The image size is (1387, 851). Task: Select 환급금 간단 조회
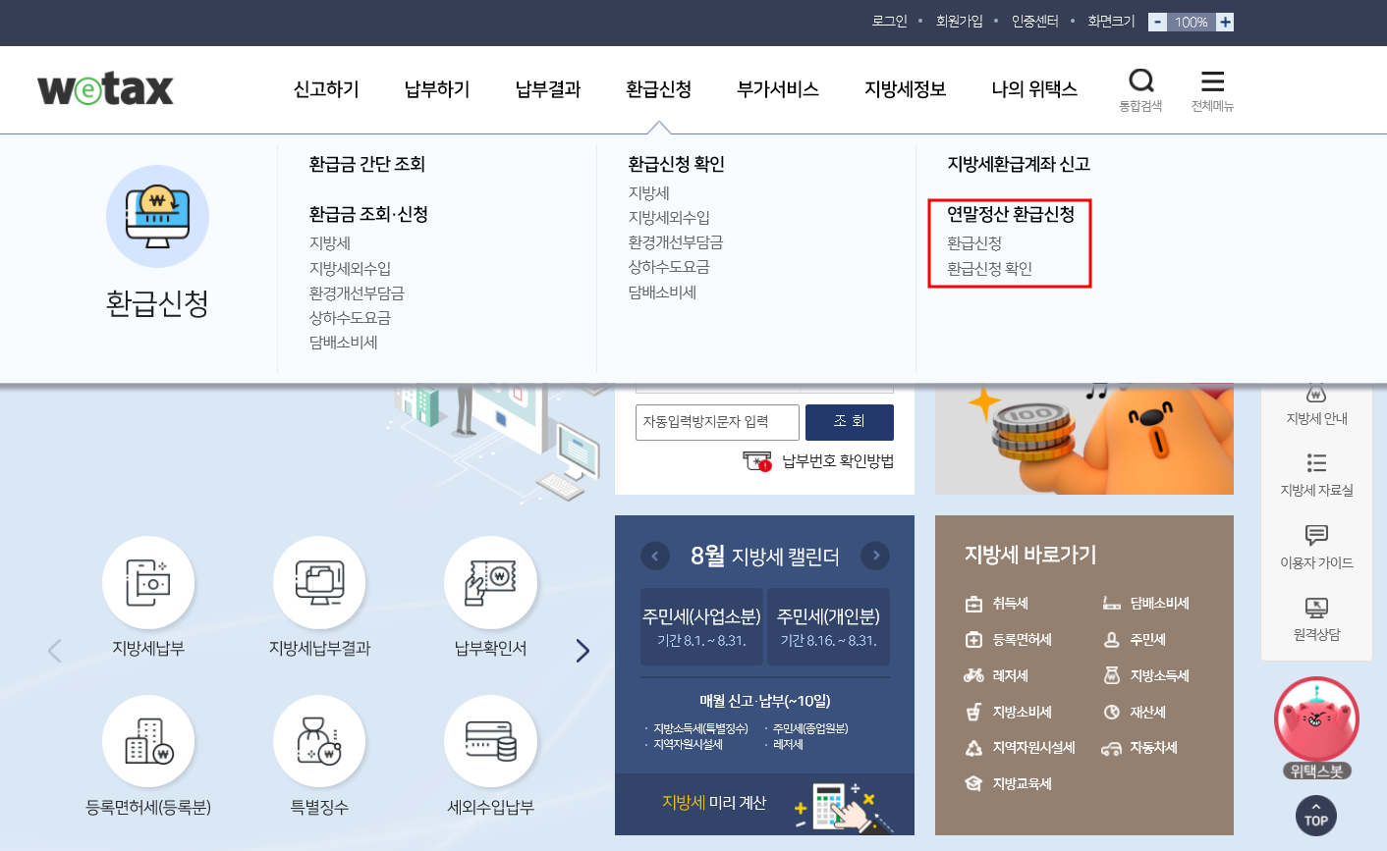[367, 164]
